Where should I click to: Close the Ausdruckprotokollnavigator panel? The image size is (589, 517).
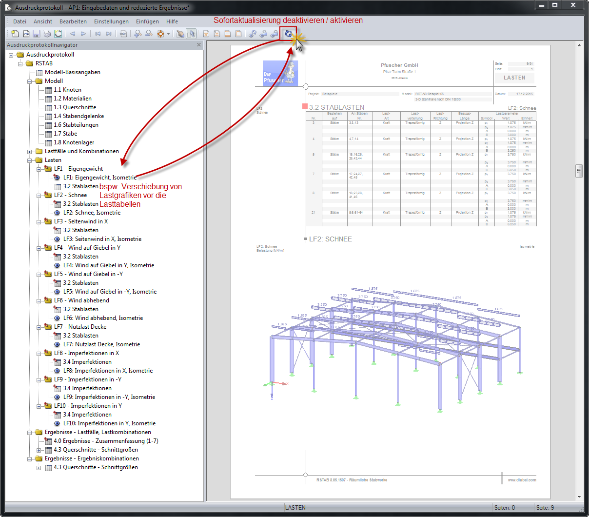tap(199, 44)
